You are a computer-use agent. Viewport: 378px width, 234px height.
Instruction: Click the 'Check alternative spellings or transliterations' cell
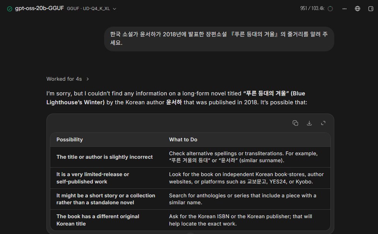tap(246, 157)
